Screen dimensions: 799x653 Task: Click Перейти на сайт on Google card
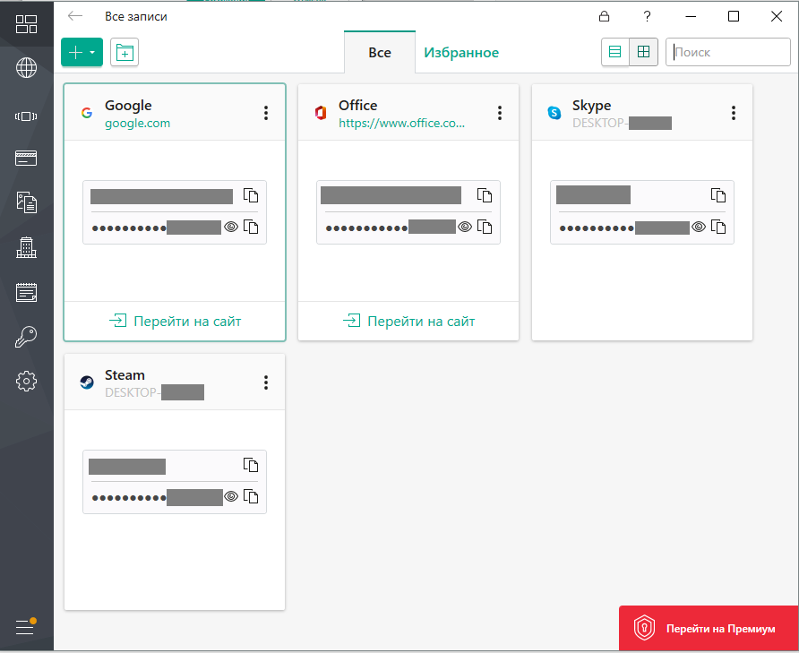click(x=175, y=322)
